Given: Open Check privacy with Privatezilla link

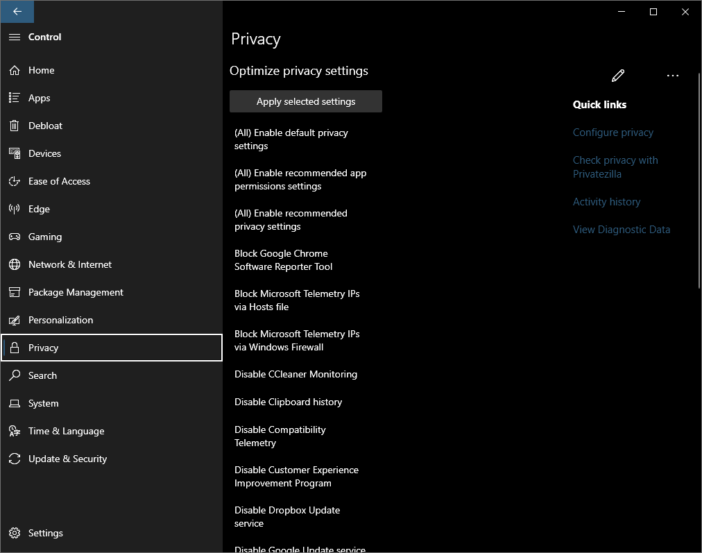Looking at the screenshot, I should (615, 167).
